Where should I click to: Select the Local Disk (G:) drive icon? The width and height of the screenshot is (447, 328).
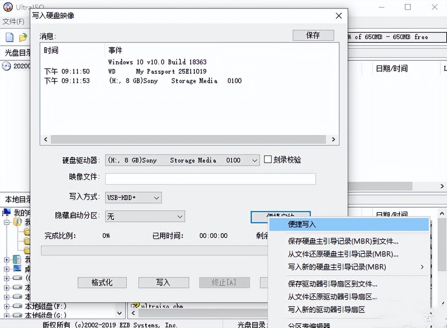pos(17,315)
